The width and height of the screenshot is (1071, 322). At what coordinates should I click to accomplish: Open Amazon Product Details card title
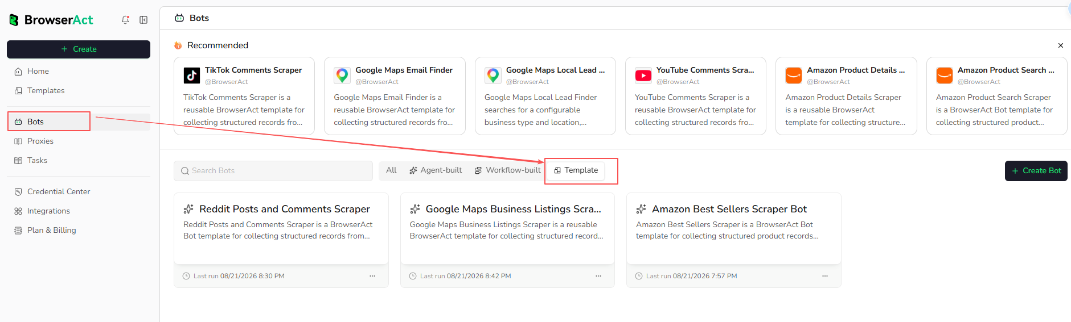pyautogui.click(x=856, y=70)
